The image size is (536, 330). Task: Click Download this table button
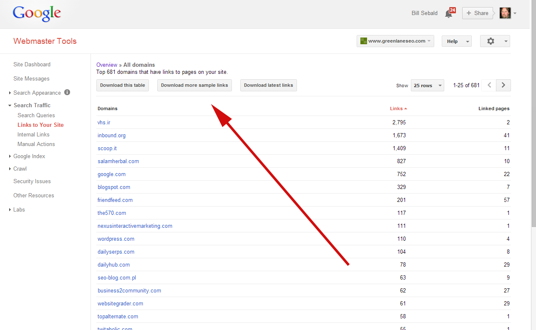tap(123, 85)
